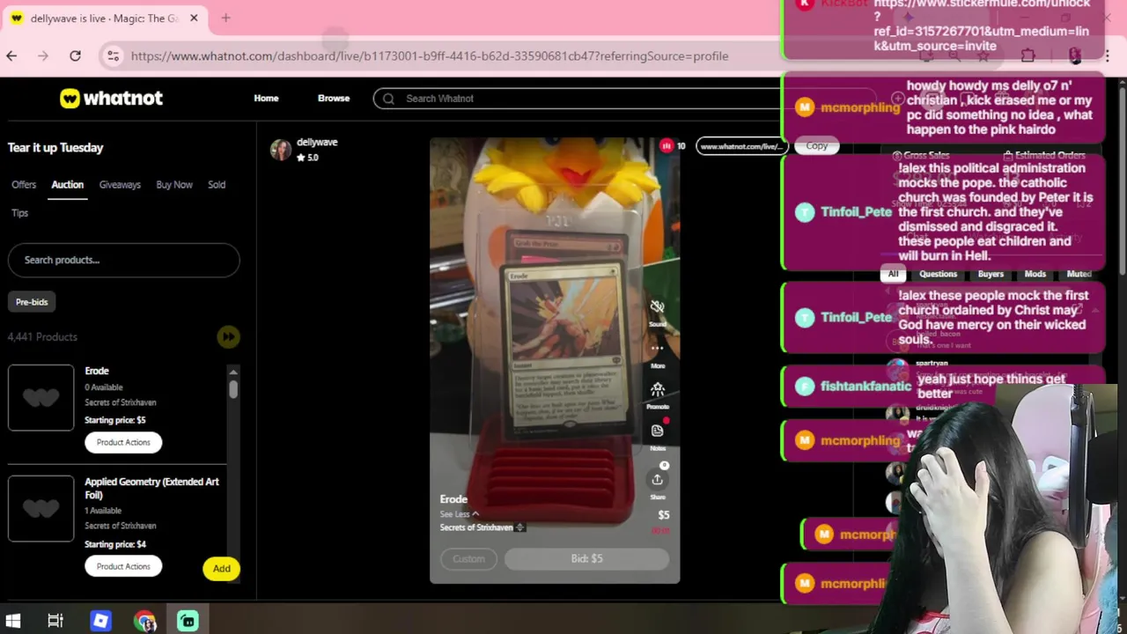The width and height of the screenshot is (1127, 634).
Task: Click the Applied Geometry product thumbnail
Action: coord(41,508)
